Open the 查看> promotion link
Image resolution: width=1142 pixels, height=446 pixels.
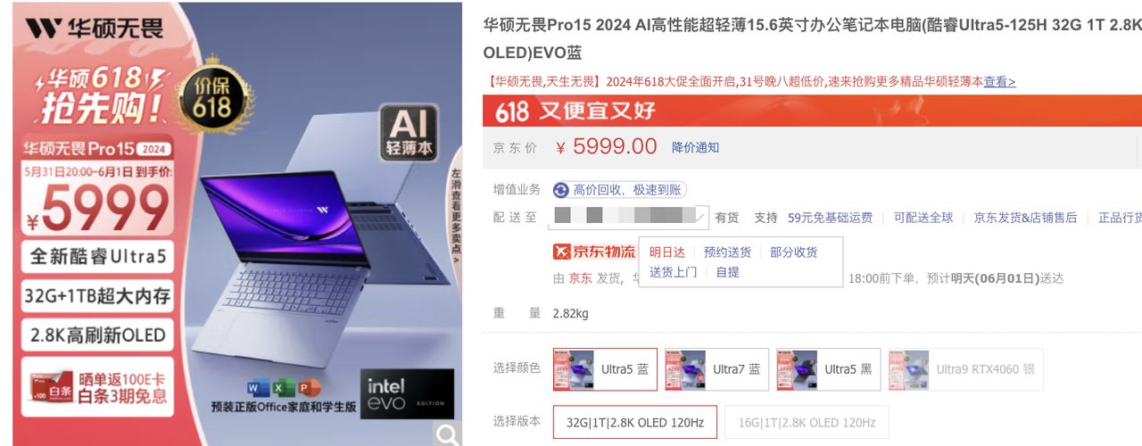point(999,81)
